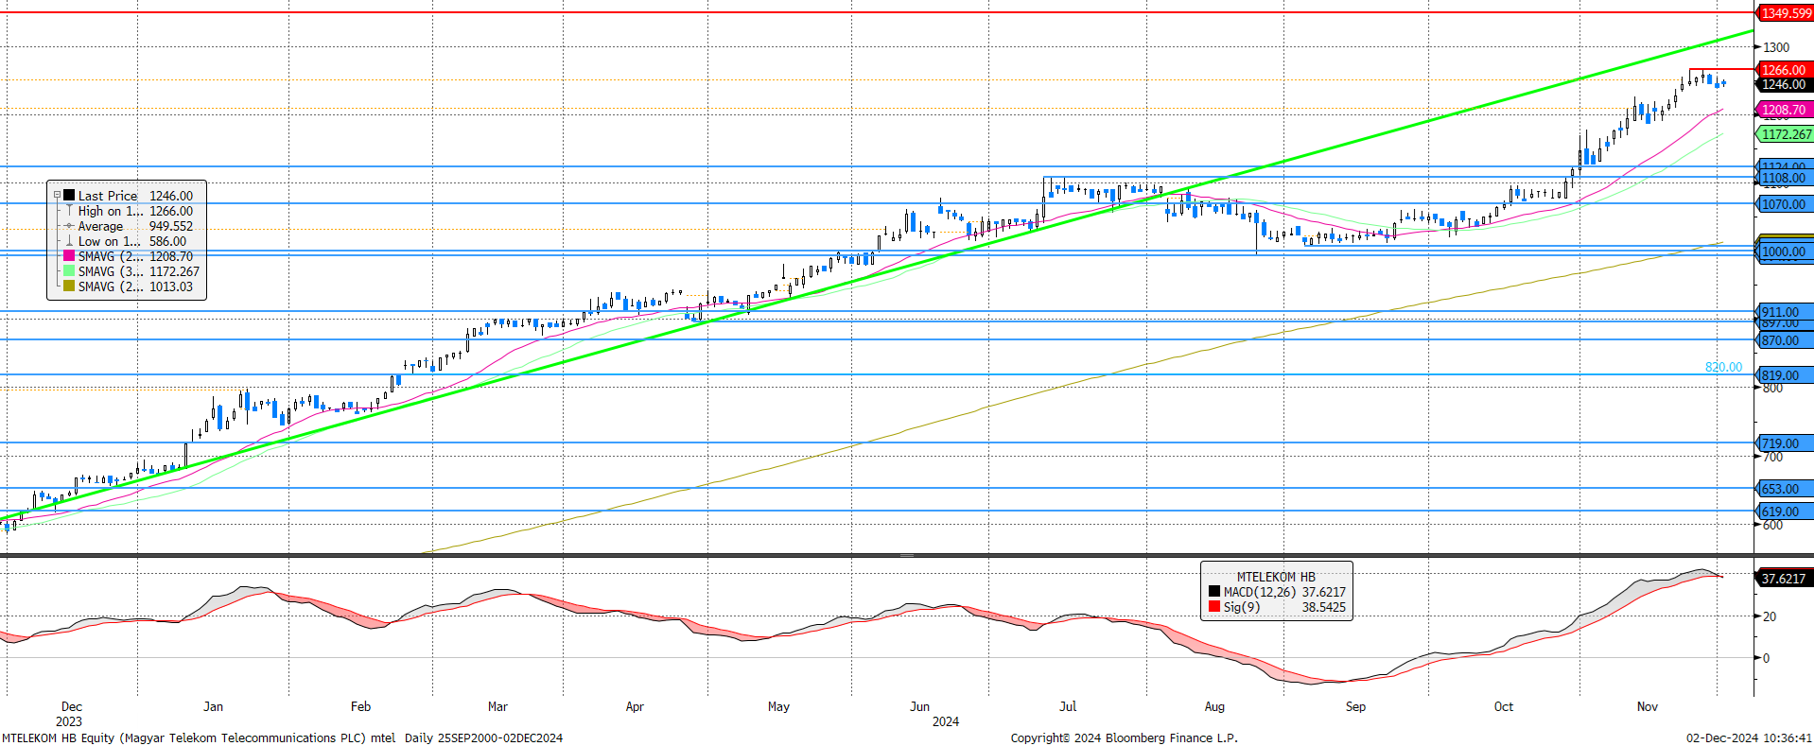Click the 'Nov' month label on time axis
This screenshot has height=746, width=1814.
tap(1648, 706)
